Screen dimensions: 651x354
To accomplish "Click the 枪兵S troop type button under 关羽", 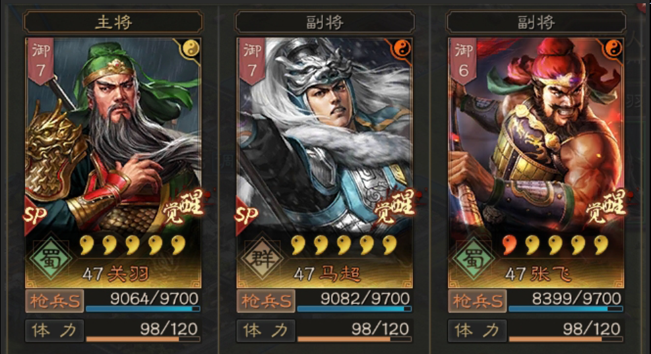I will point(54,301).
